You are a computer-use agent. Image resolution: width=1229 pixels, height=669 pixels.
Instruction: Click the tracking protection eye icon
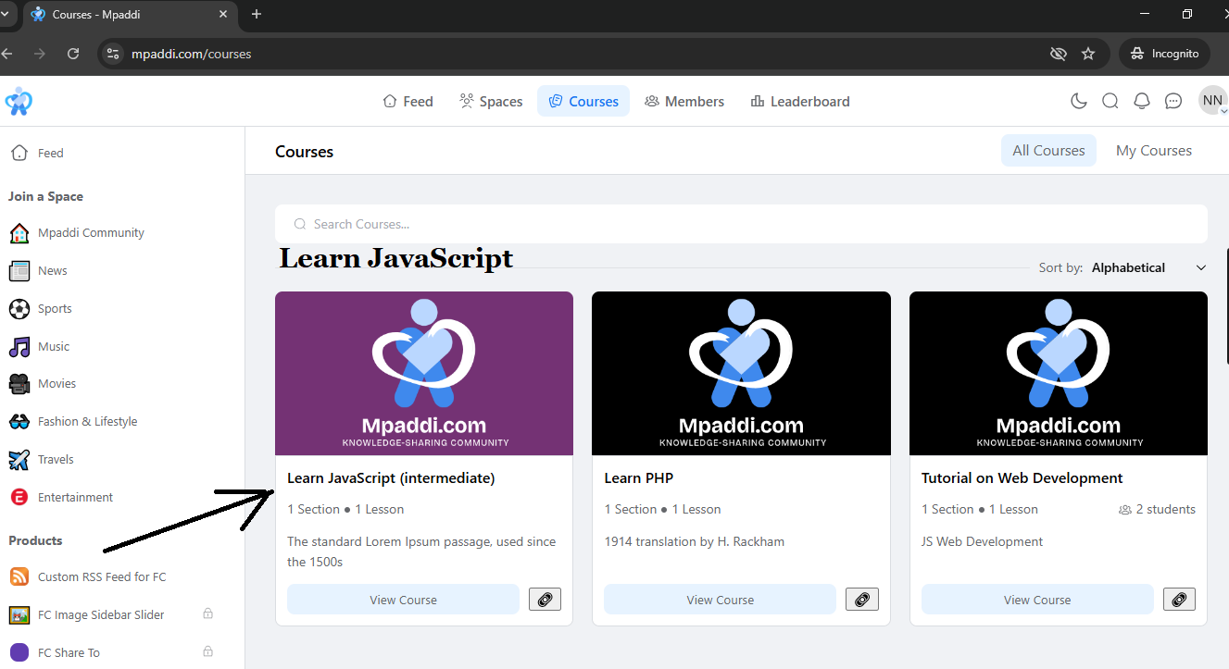tap(1059, 54)
